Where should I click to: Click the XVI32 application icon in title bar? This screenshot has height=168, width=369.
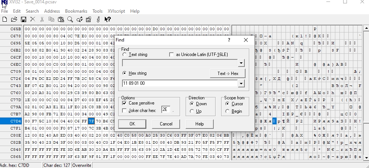point(4,2)
